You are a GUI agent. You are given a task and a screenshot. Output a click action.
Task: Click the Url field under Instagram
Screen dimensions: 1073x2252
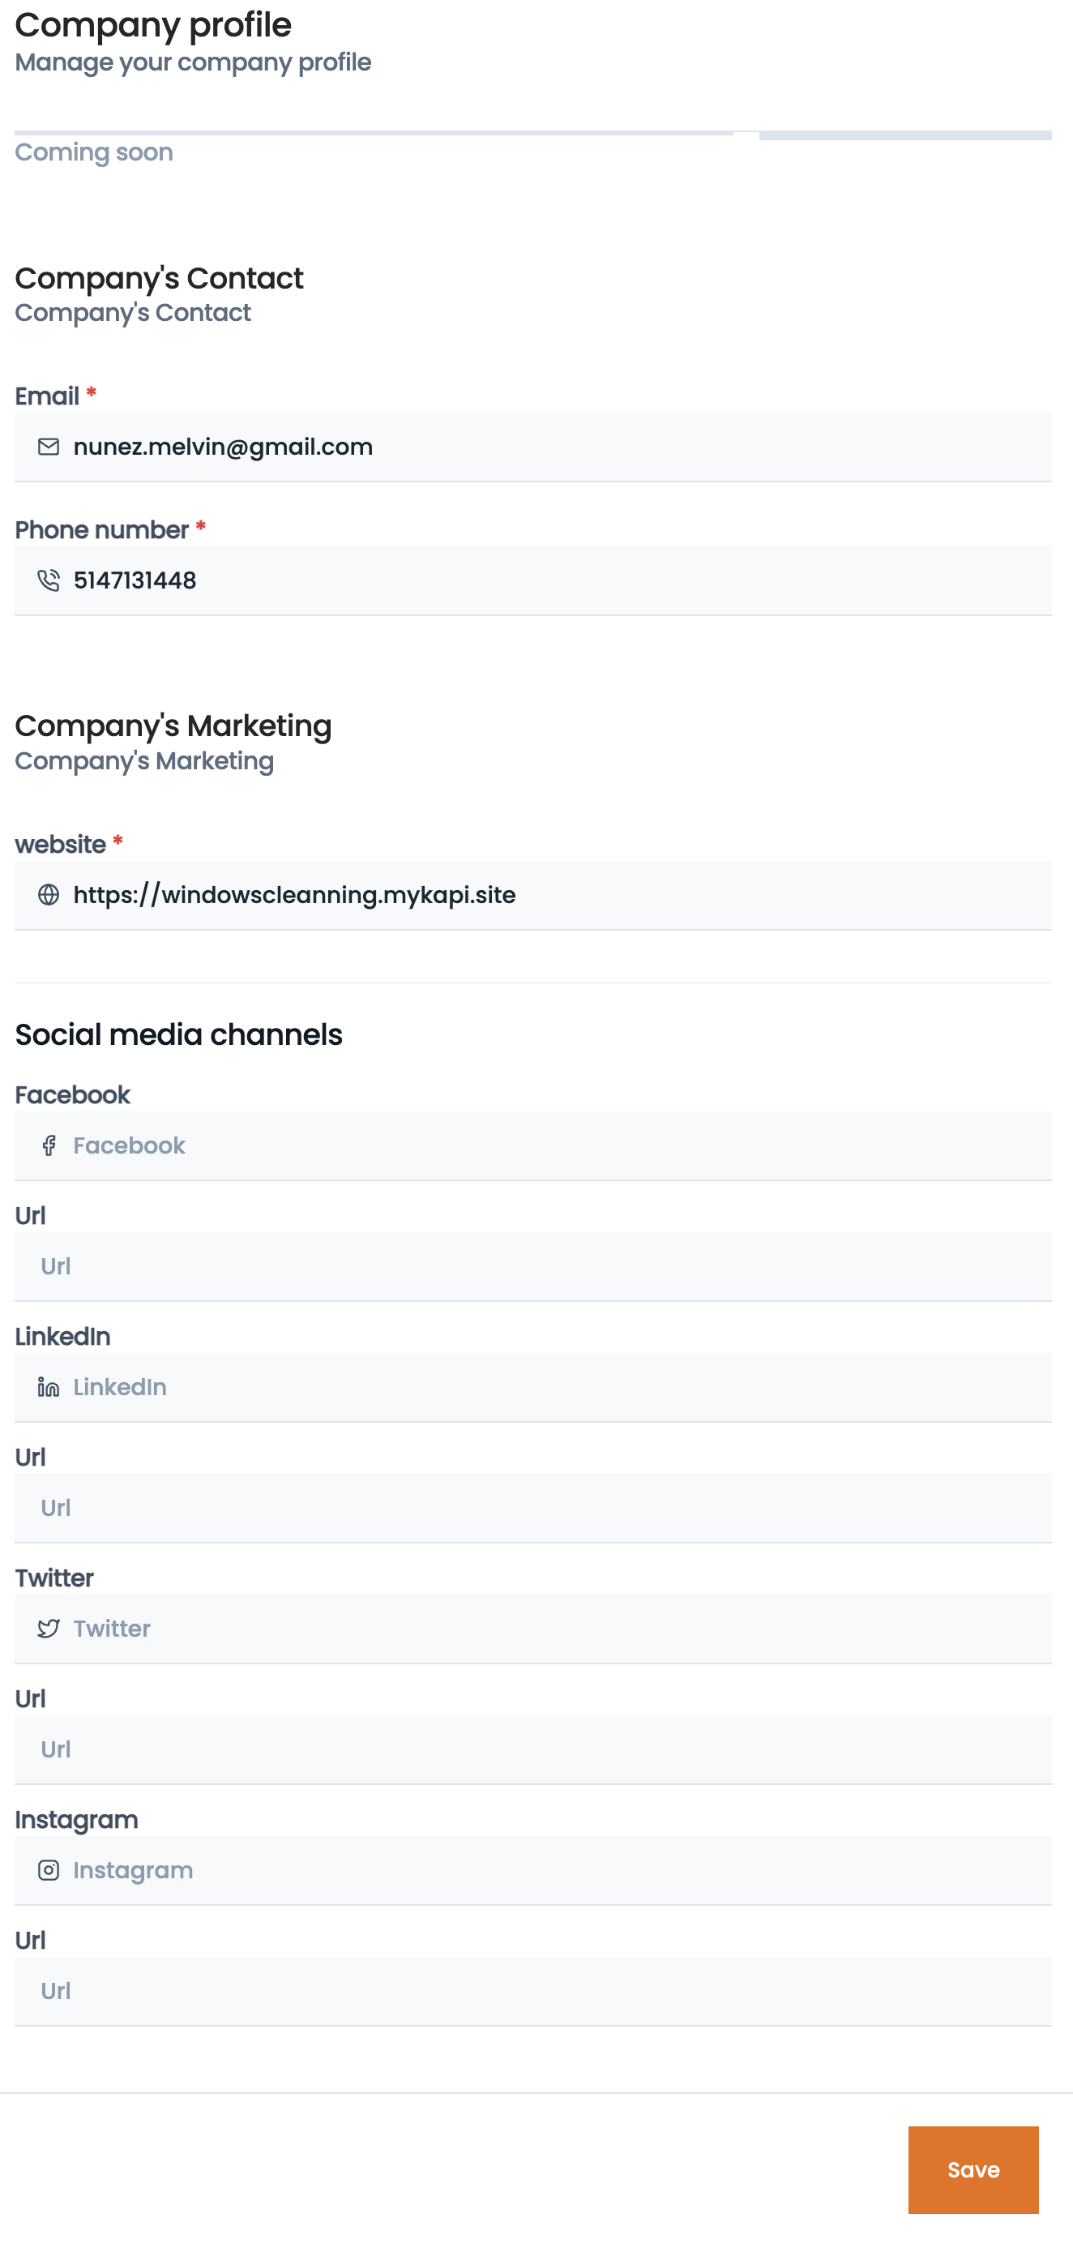pos(533,1991)
